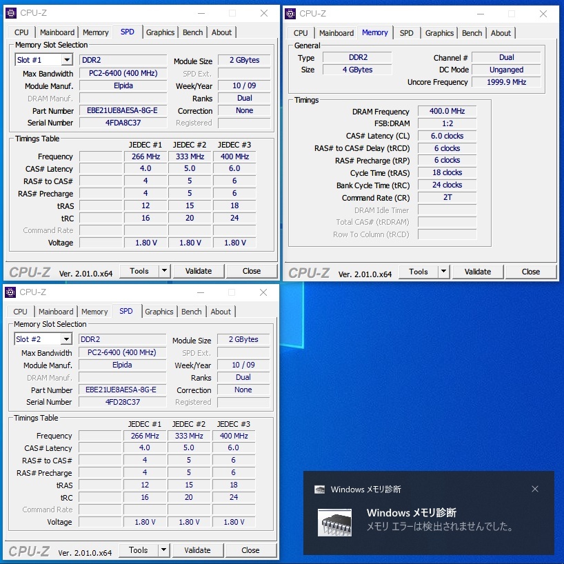This screenshot has width=564, height=564.
Task: Click Tools button in Slot #1 window
Action: pyautogui.click(x=139, y=271)
